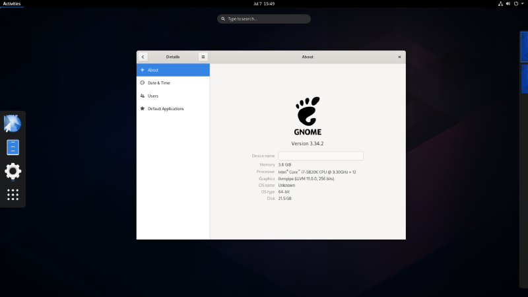528x297 pixels.
Task: Go to the Users panel
Action: 173,96
